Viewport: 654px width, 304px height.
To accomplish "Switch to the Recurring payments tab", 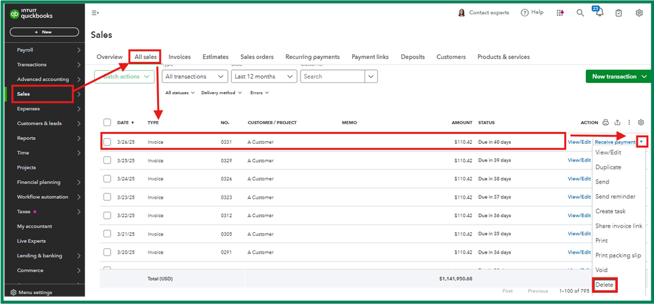I will click(x=312, y=57).
